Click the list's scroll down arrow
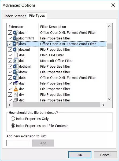The height and width of the screenshot is (161, 119). tap(109, 99)
